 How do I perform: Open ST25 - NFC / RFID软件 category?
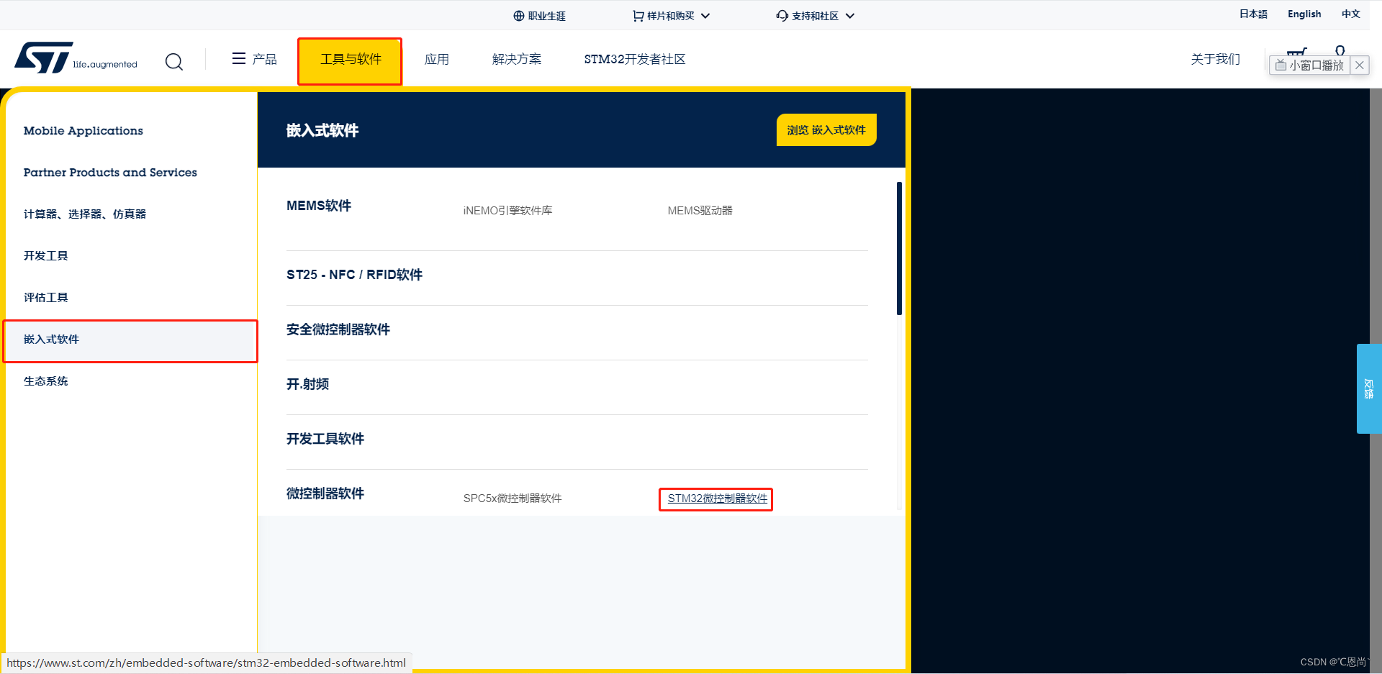tap(354, 275)
